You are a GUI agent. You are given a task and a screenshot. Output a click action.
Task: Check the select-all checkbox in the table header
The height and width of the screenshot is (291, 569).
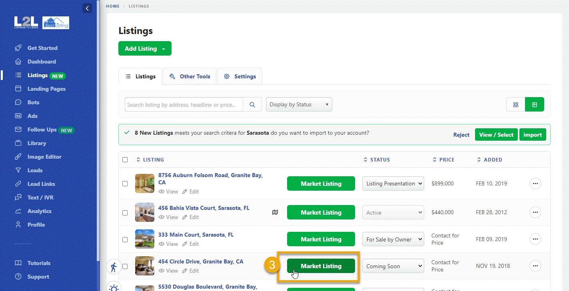coord(125,159)
